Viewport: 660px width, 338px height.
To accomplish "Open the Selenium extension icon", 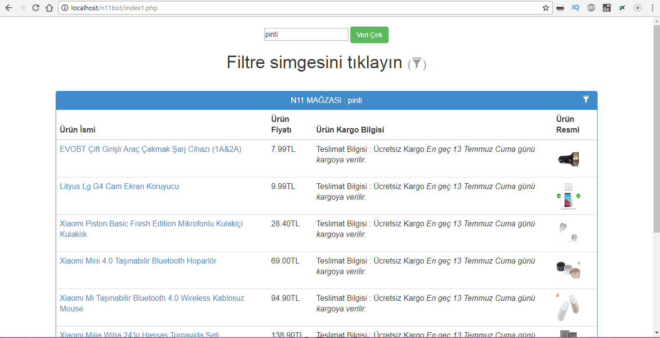I will [x=607, y=8].
